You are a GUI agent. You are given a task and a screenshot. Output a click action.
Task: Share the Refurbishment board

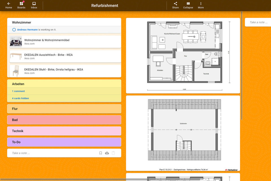(x=175, y=5)
